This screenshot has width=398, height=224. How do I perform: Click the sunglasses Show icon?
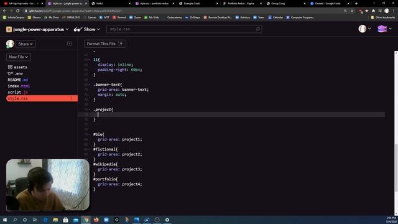coord(78,29)
